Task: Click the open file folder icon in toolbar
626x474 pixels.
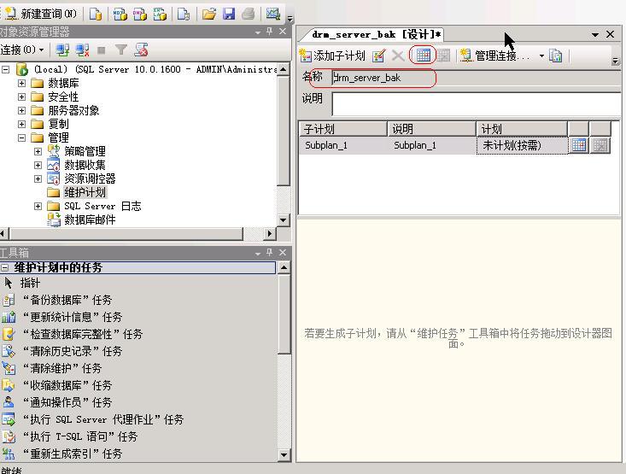Action: point(208,14)
